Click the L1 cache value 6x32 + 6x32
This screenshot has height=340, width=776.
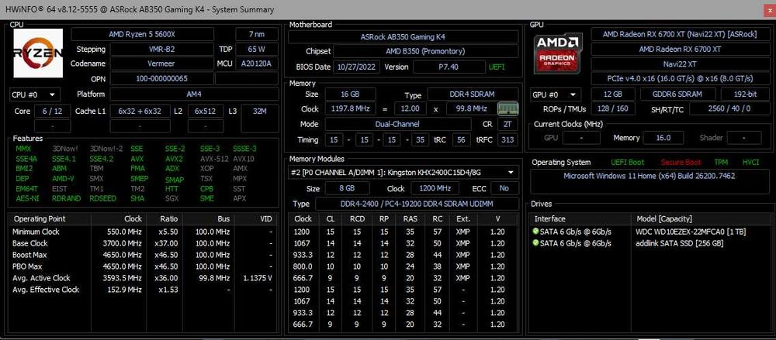(140, 112)
